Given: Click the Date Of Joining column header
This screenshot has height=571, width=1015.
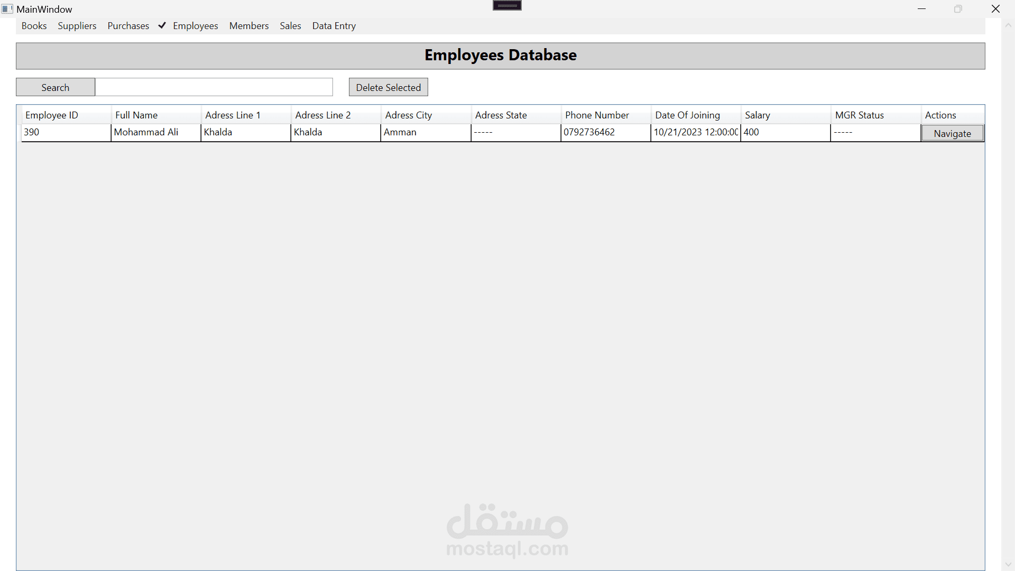Looking at the screenshot, I should tap(695, 115).
